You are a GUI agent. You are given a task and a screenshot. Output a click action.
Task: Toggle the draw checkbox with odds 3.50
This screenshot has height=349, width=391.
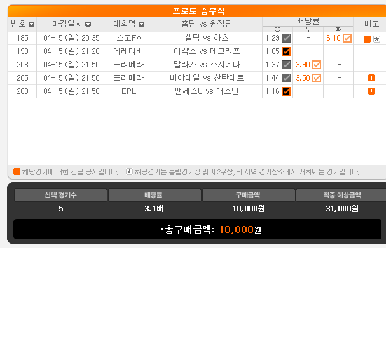317,78
